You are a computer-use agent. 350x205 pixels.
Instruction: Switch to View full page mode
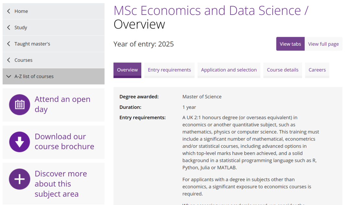click(323, 44)
